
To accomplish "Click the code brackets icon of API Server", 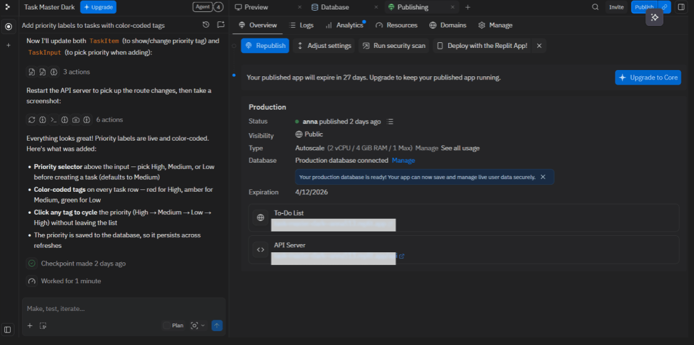I will [261, 250].
